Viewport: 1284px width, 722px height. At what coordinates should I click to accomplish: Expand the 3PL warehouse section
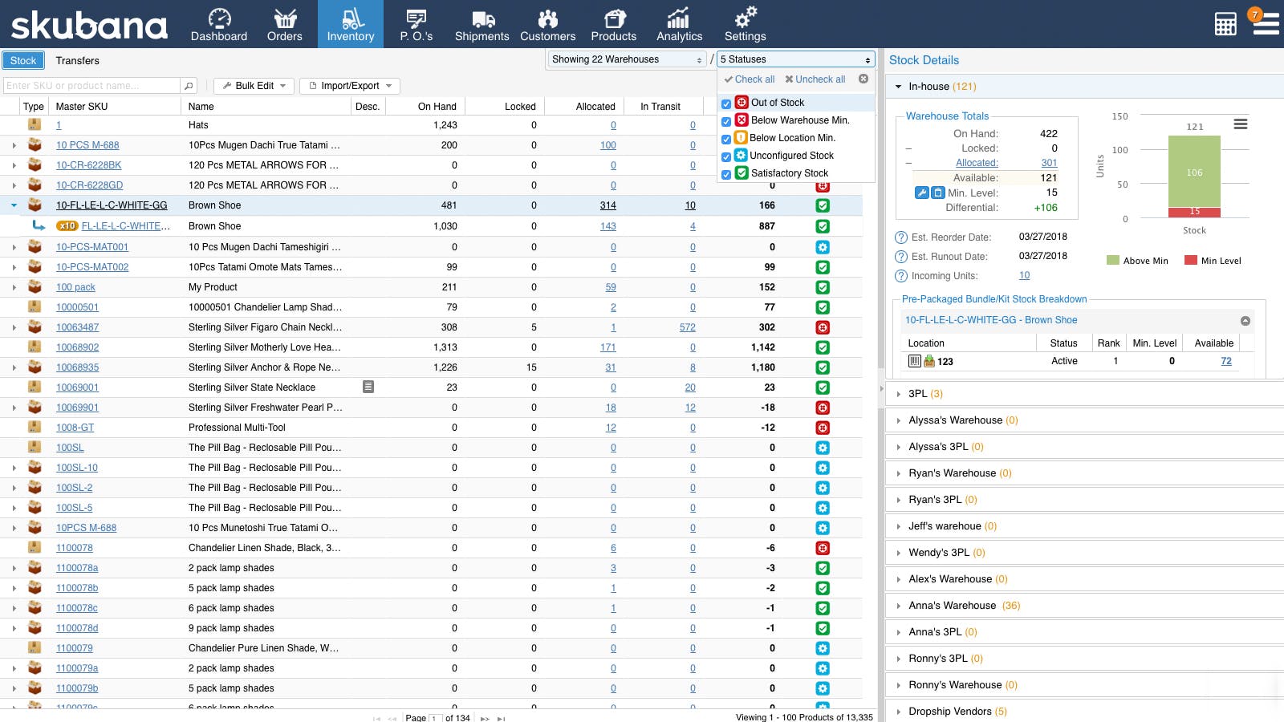point(898,394)
